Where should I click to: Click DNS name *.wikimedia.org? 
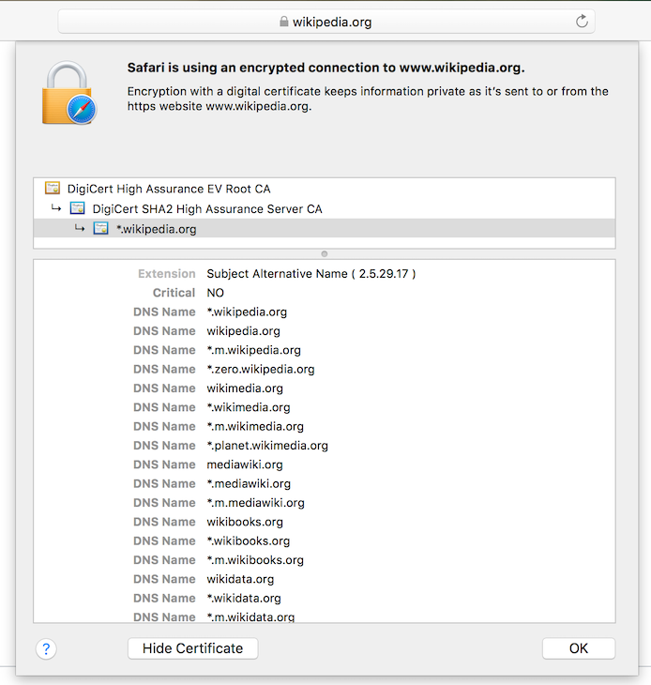[x=249, y=407]
